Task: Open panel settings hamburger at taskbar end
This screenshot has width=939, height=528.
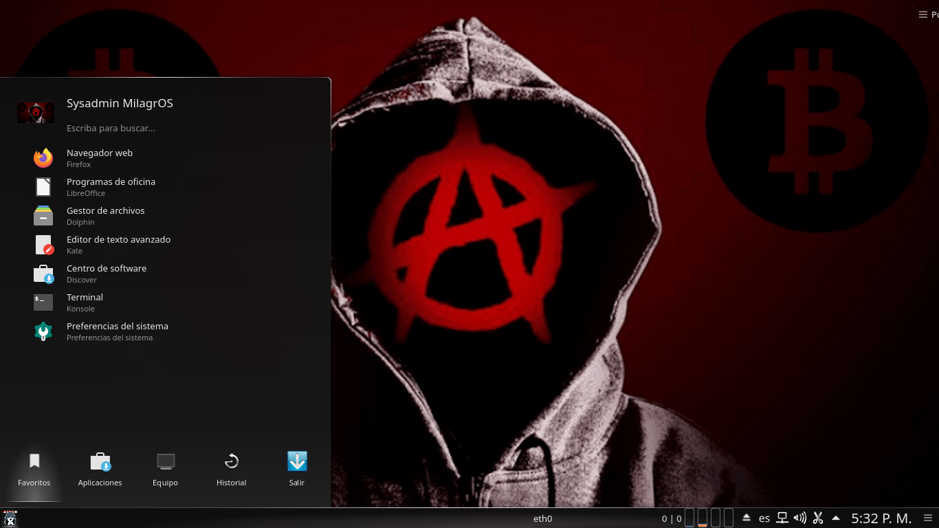Action: click(928, 518)
